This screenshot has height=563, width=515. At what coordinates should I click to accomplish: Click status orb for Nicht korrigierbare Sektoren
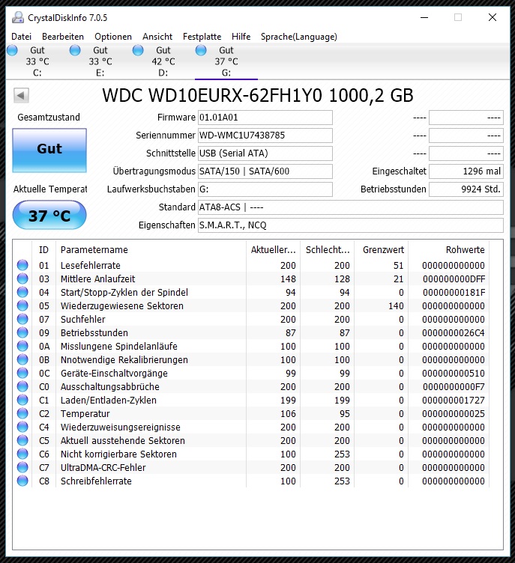click(22, 454)
